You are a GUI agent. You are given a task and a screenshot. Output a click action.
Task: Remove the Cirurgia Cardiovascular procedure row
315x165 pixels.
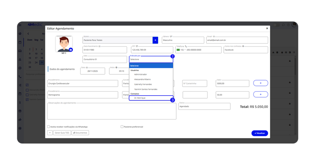pos(260,83)
